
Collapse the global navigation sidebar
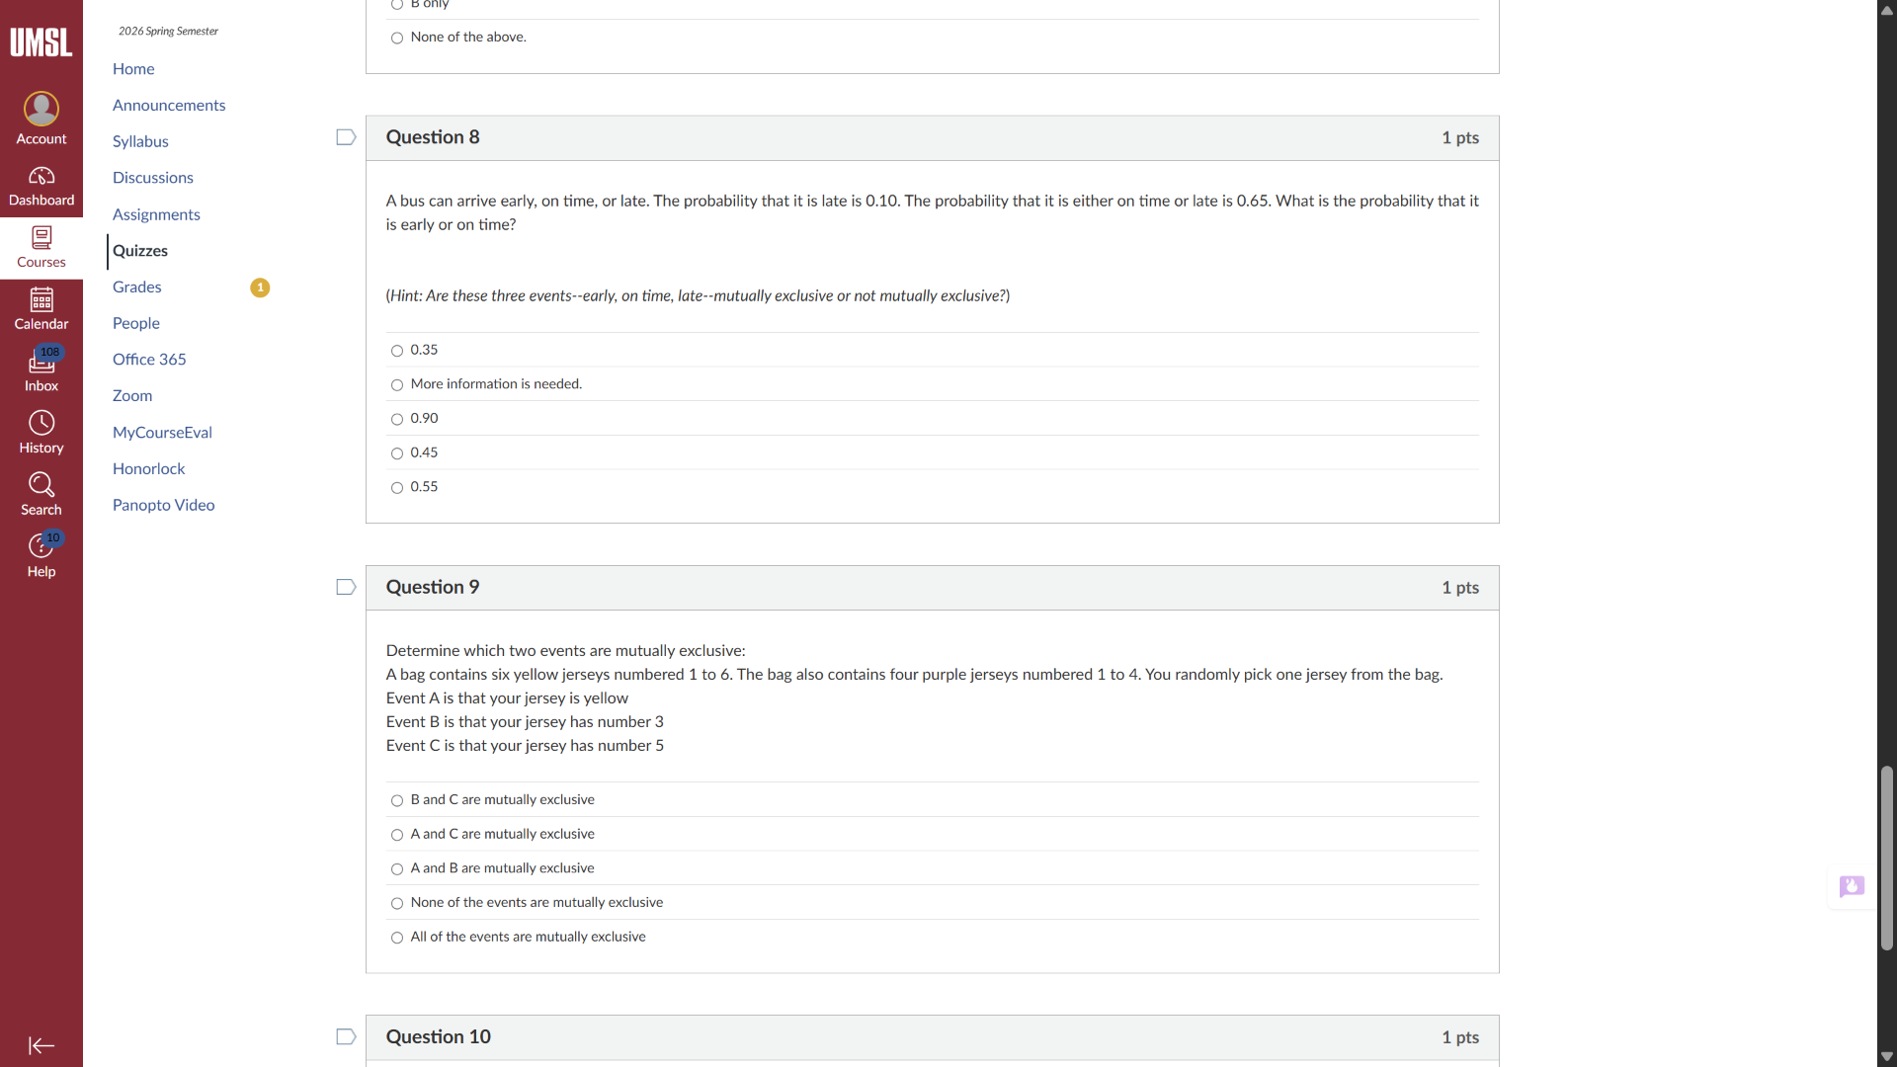click(41, 1045)
